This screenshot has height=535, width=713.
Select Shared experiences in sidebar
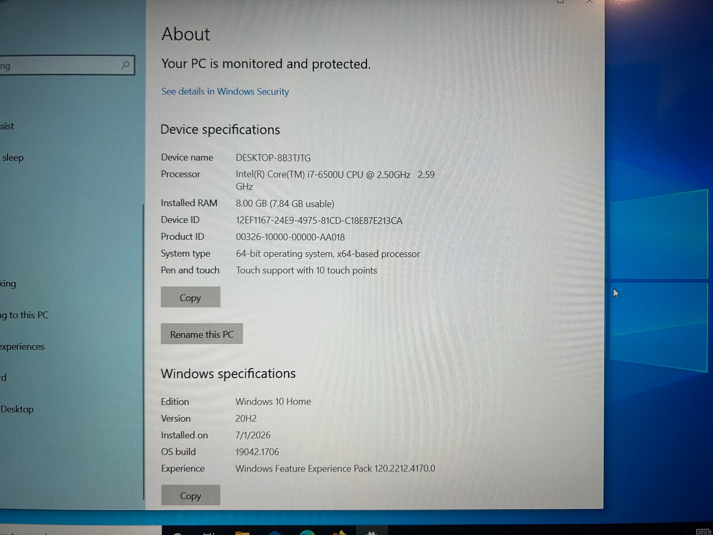[x=22, y=347]
